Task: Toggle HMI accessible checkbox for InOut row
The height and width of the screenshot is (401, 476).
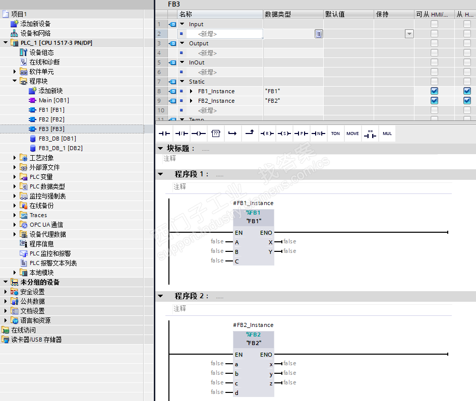Action: coord(435,62)
